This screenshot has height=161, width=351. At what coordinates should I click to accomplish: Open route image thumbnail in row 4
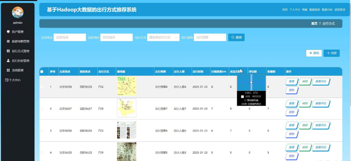(127, 152)
